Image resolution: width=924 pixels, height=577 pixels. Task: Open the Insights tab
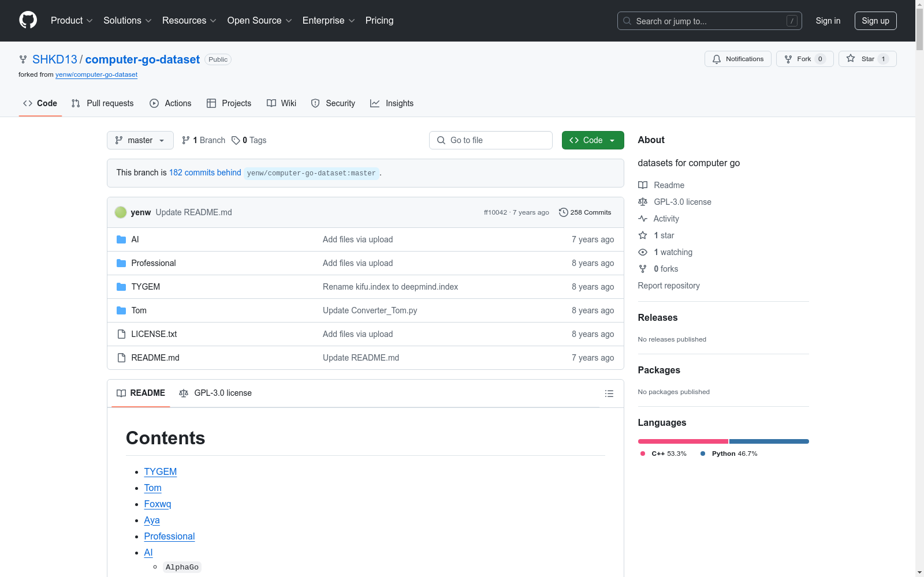tap(392, 103)
